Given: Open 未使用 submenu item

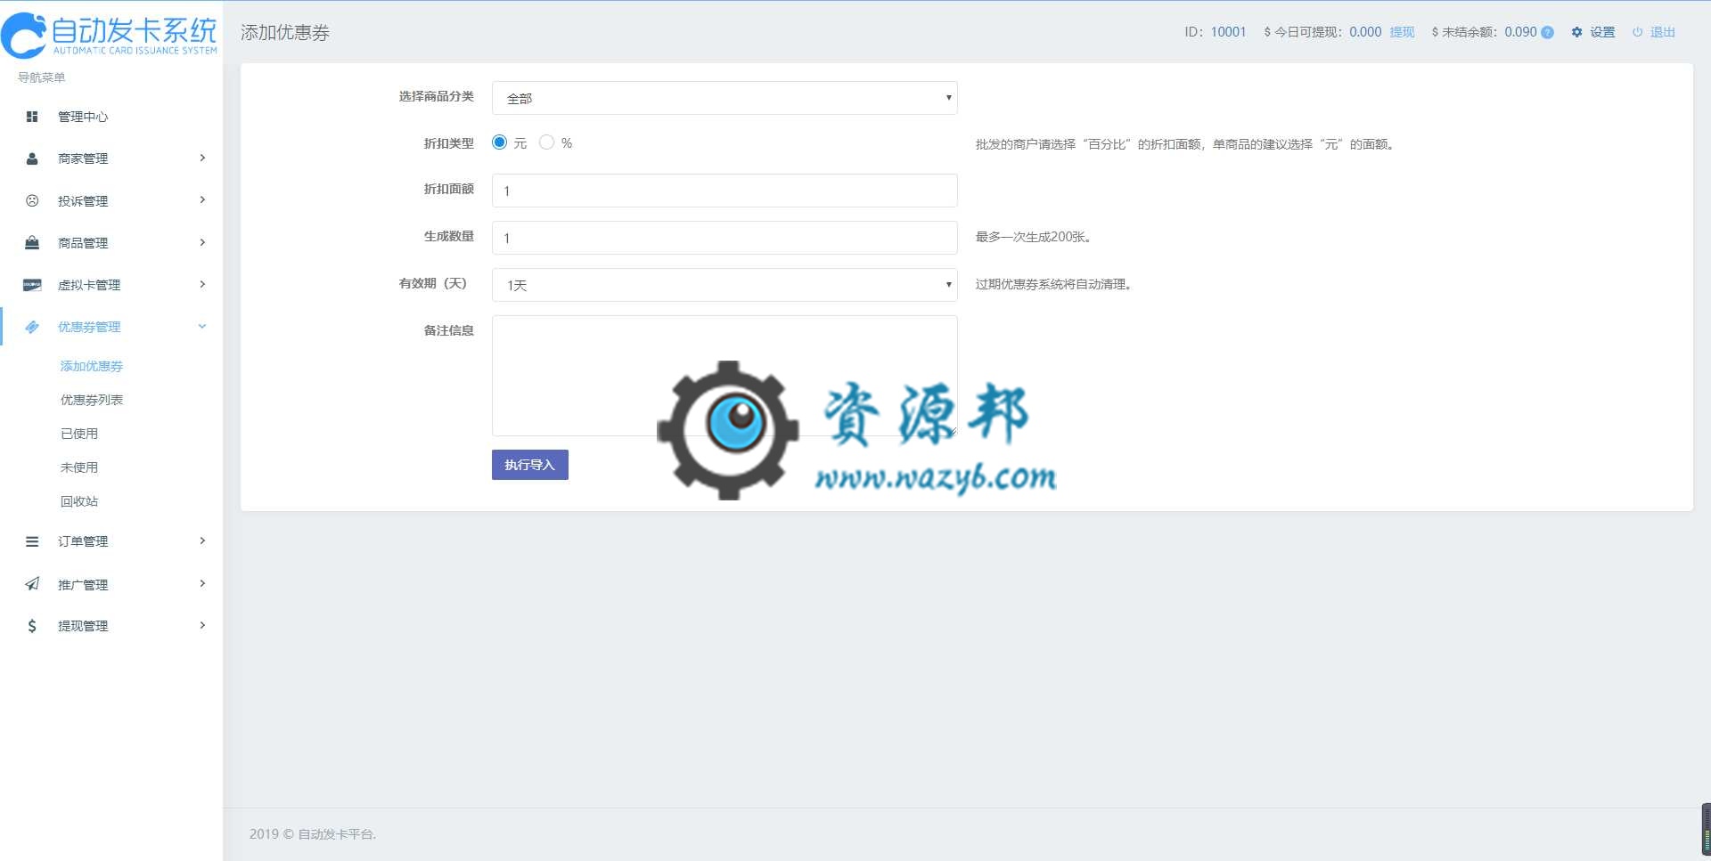Looking at the screenshot, I should pos(79,467).
